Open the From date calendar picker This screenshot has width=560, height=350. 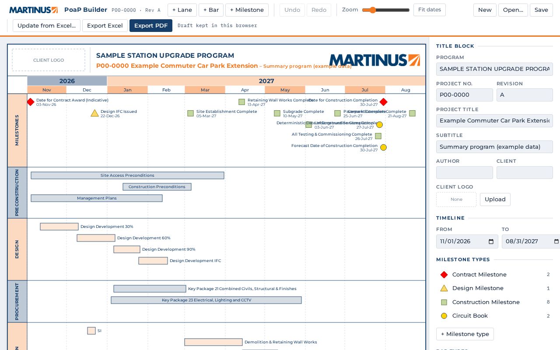(x=491, y=241)
